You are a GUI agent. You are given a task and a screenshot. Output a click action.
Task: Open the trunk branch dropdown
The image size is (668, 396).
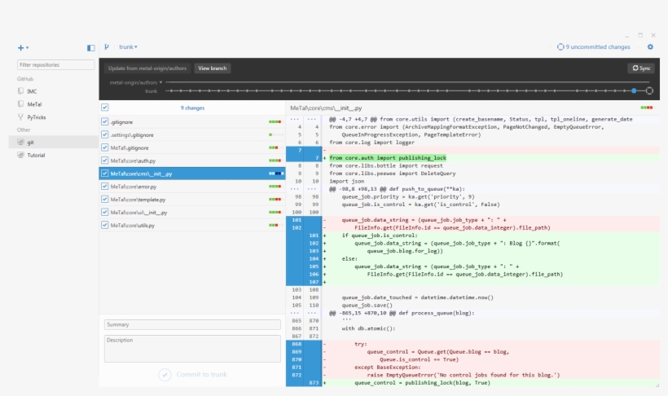coord(128,47)
